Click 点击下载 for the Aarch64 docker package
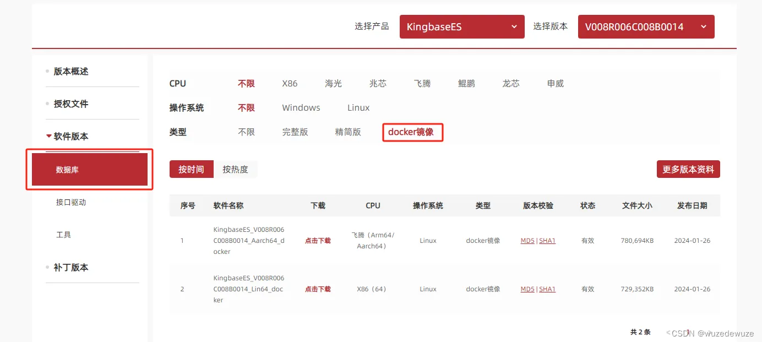The image size is (762, 342). pyautogui.click(x=318, y=241)
